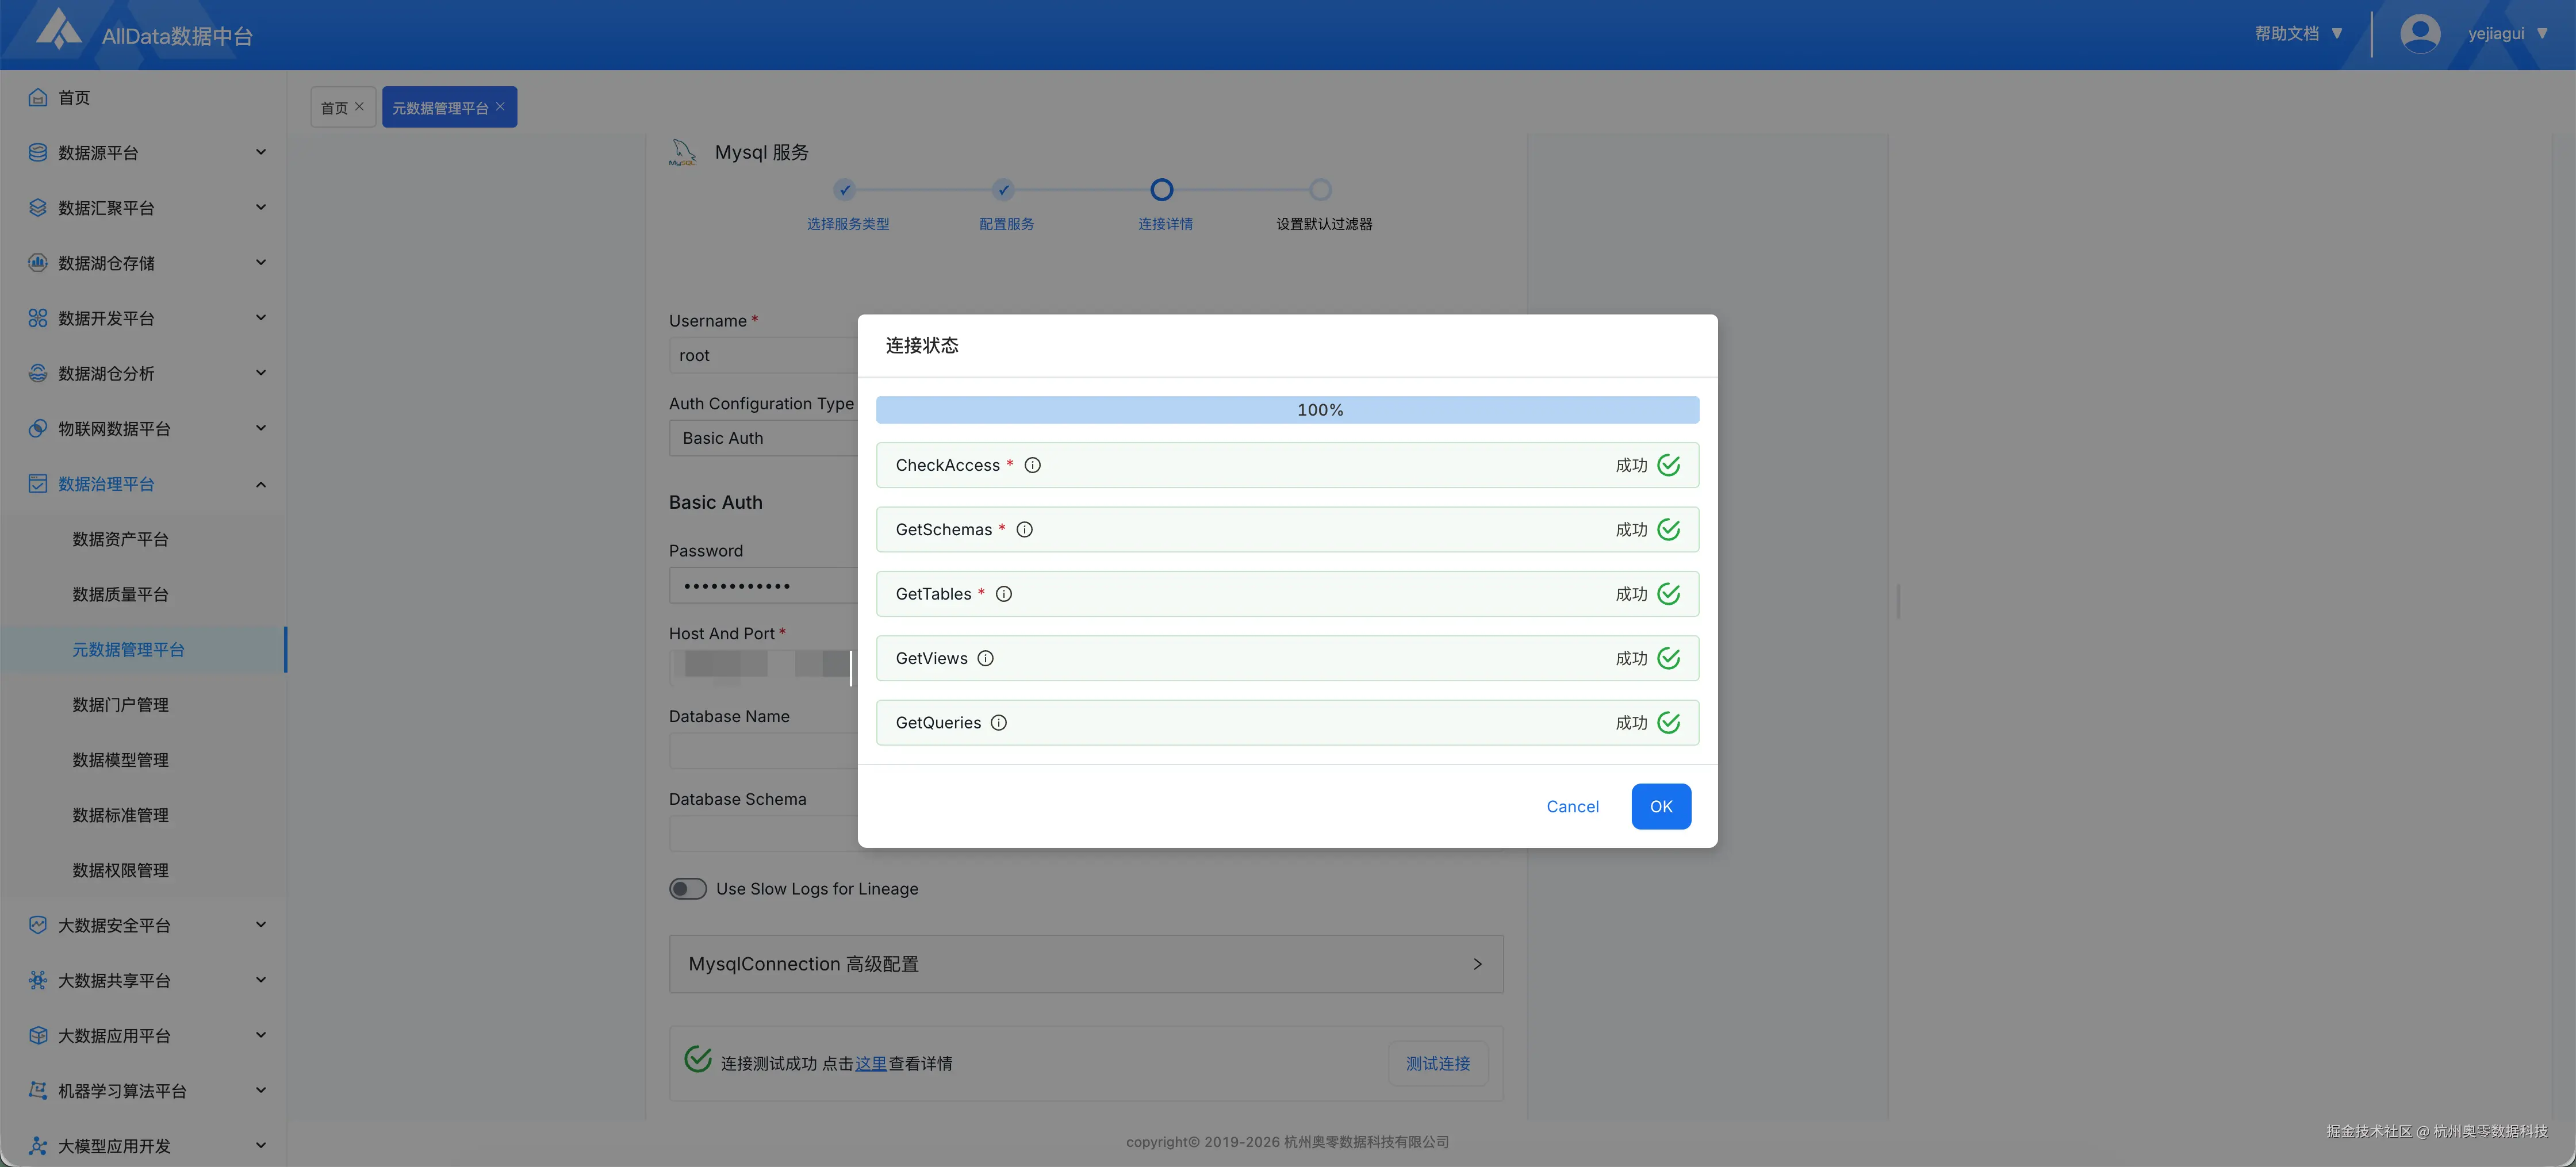
Task: Click the 物联网数据平台 icon
Action: [x=38, y=428]
